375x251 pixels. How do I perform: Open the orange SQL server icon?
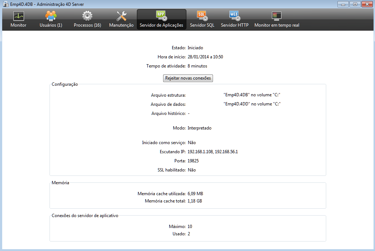click(x=202, y=16)
